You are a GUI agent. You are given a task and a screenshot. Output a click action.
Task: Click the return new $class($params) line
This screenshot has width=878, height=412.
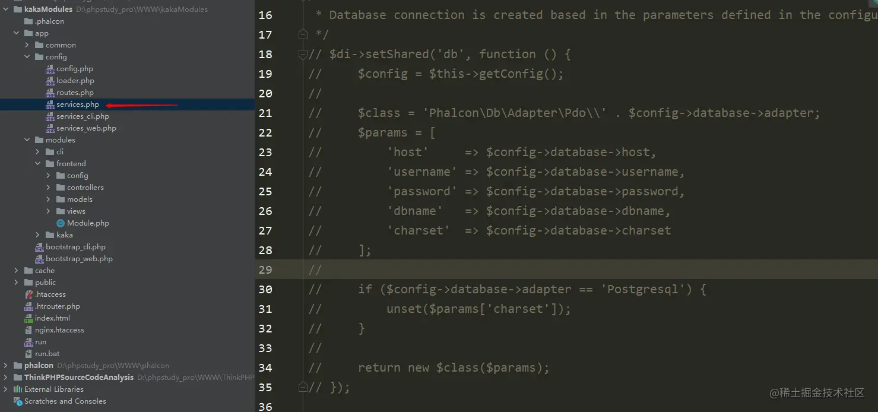(454, 367)
